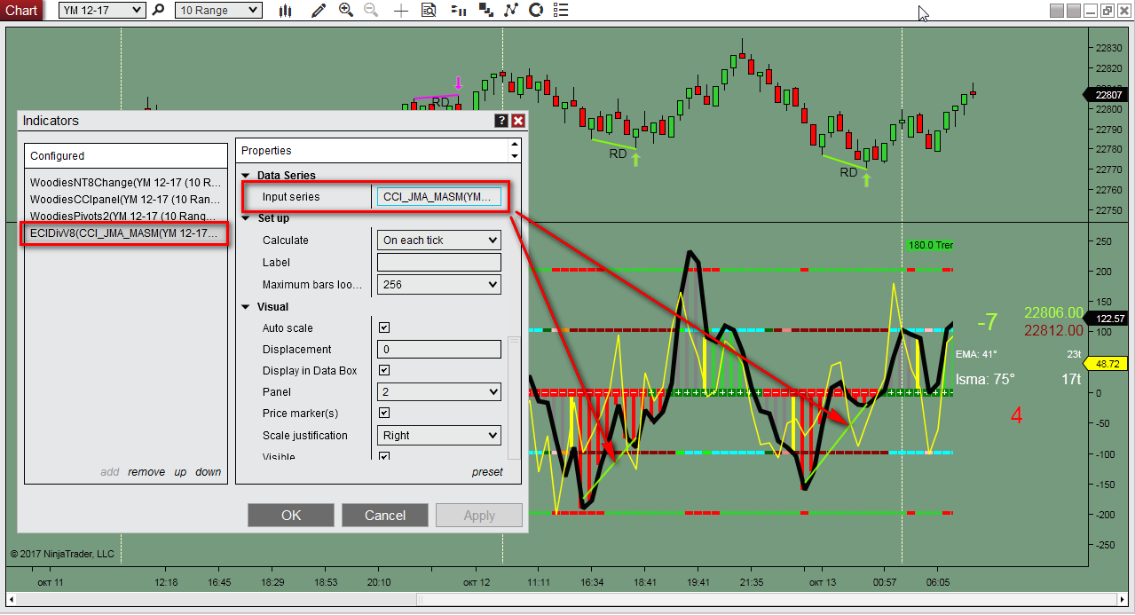Click the '180.0 Trer' green label
This screenshot has height=615, width=1135.
pos(930,245)
